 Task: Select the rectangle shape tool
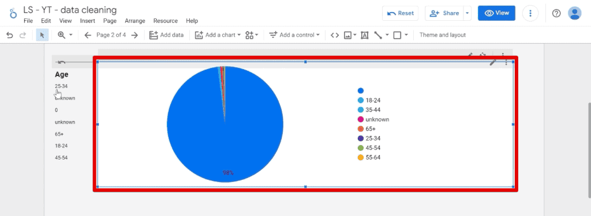[397, 35]
